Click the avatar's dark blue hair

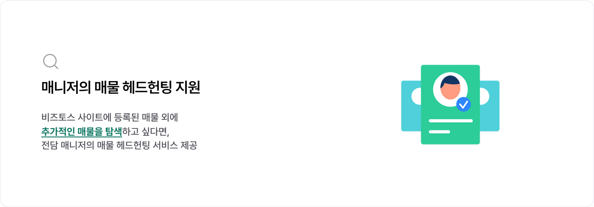point(450,80)
